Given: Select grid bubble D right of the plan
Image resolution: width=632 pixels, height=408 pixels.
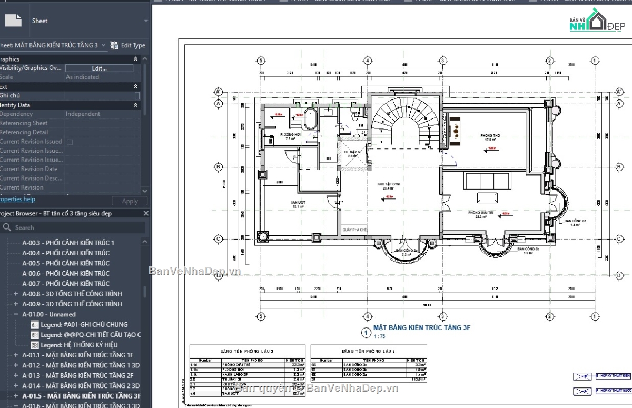Looking at the screenshot, I should point(619,275).
